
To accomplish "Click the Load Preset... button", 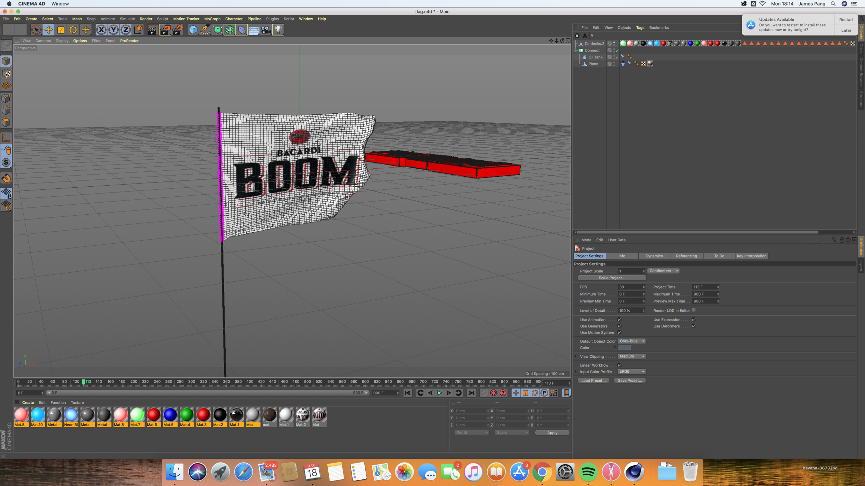I will point(593,381).
